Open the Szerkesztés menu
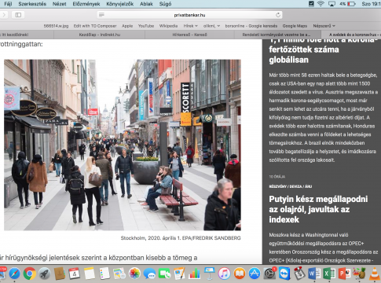 (x=32, y=4)
